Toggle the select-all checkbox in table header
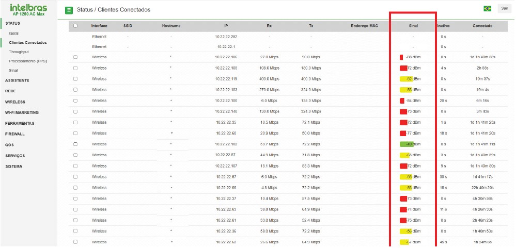 pos(75,26)
